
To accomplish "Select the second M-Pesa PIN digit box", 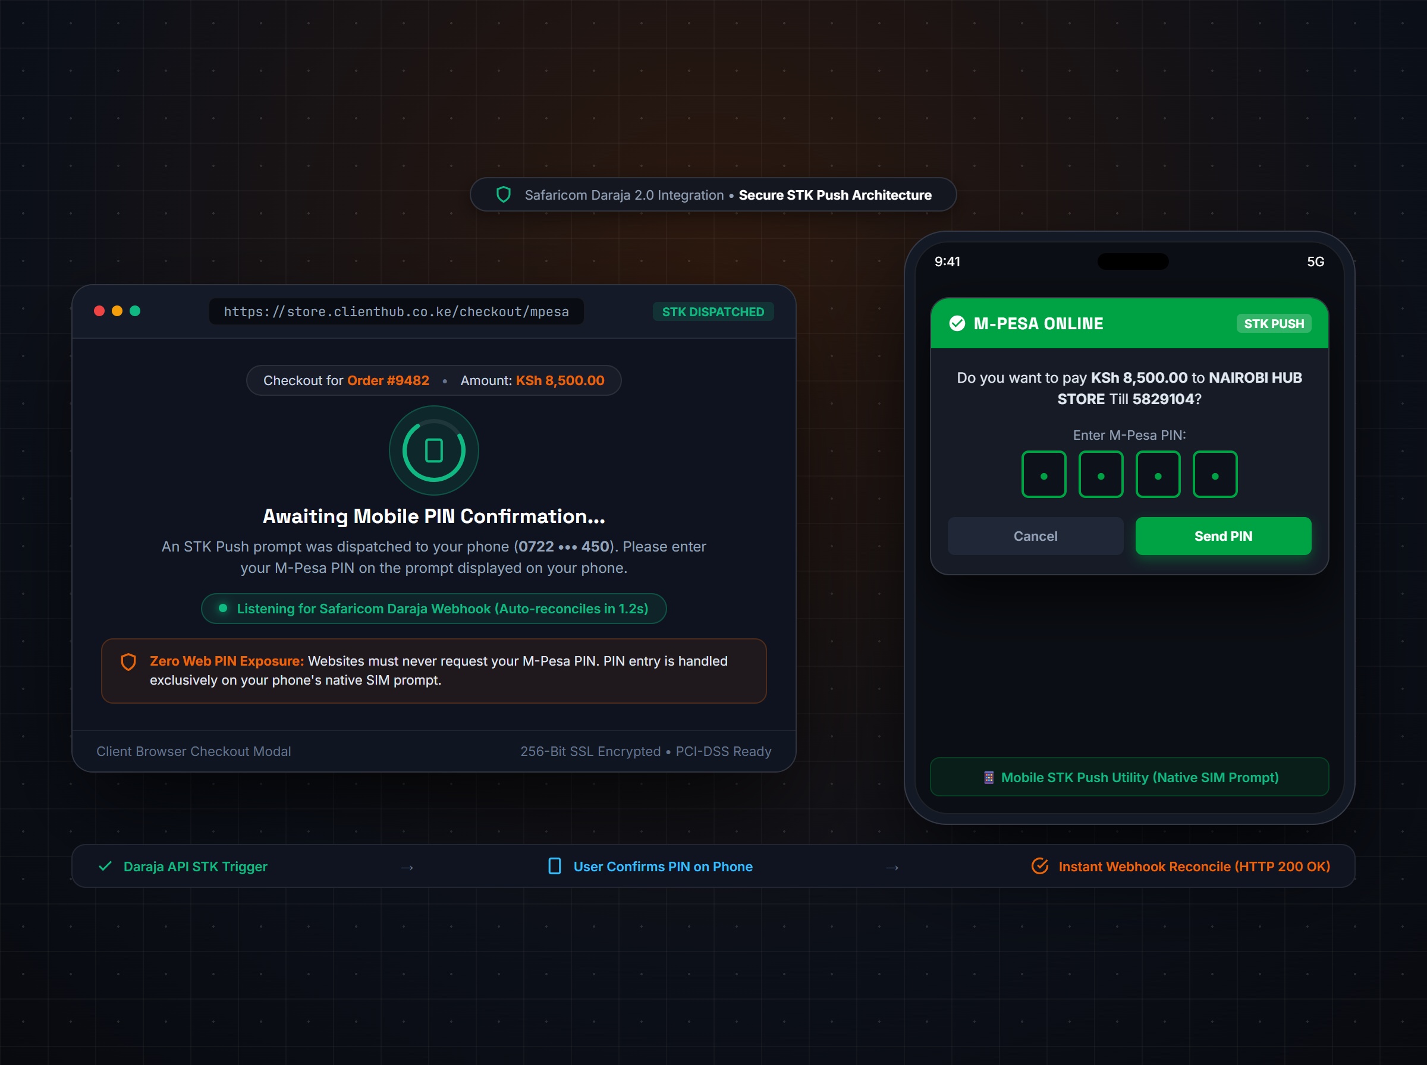I will click(x=1101, y=474).
